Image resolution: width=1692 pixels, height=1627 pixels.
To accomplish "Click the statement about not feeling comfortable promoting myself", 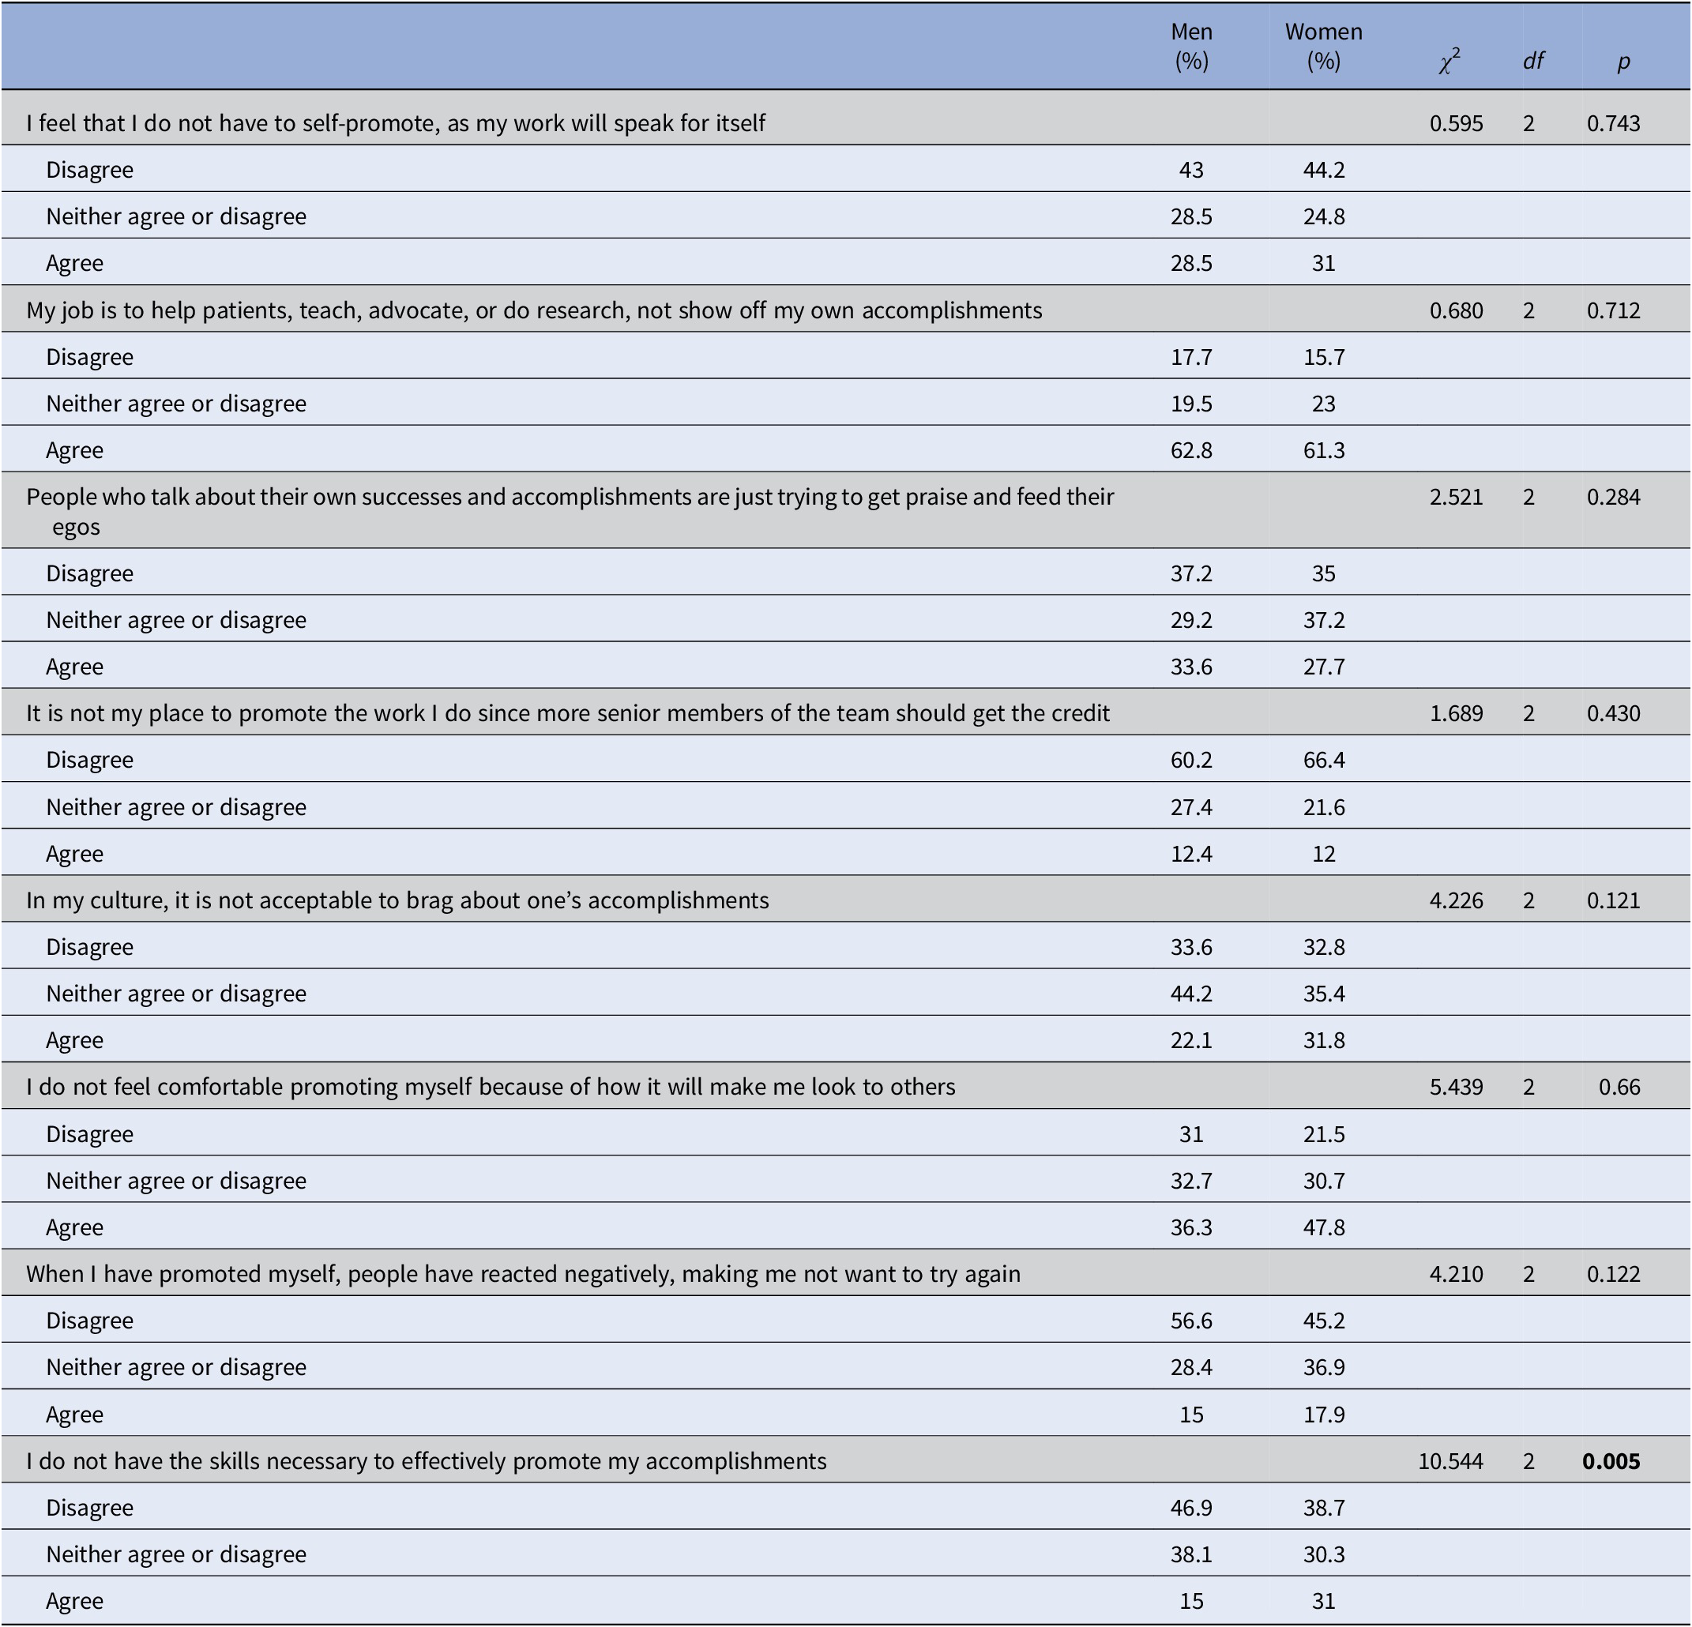I will point(491,1088).
